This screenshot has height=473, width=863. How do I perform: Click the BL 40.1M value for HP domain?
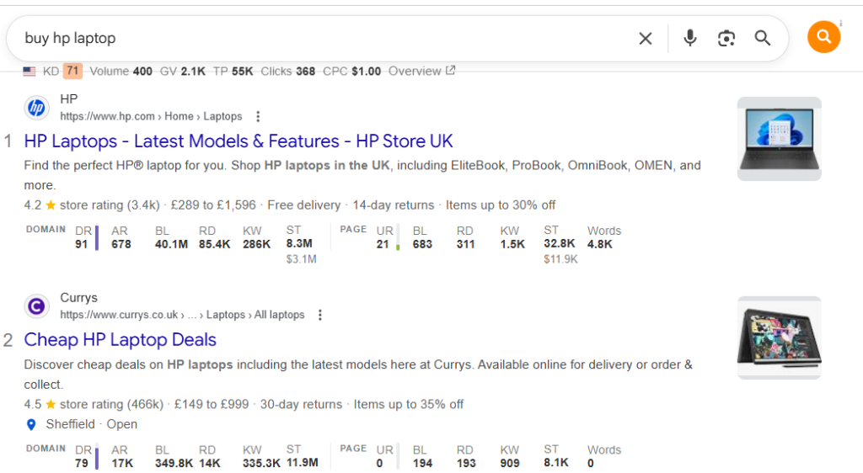[x=171, y=244]
